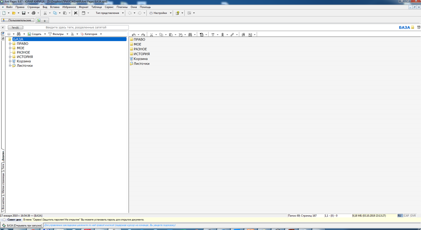This screenshot has width=421, height=230.
Task: Toggle the OVR overwrite indicator in status bar
Action: point(413,216)
